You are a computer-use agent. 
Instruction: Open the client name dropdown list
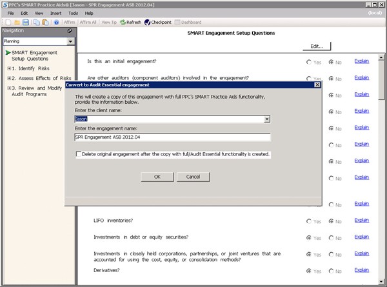point(266,119)
